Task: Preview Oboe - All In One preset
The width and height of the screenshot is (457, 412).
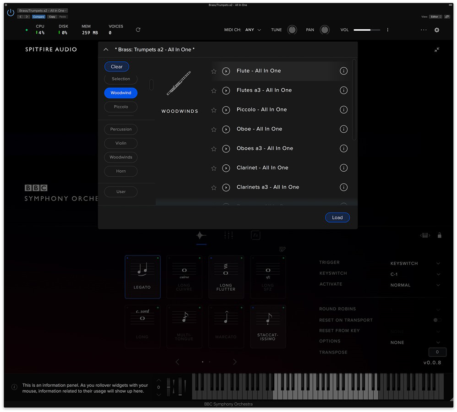Action: click(226, 130)
